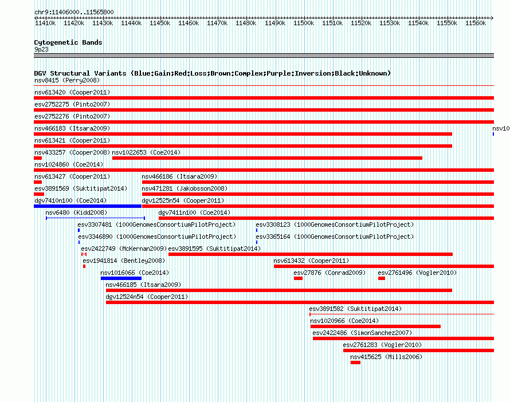Click the short red bar under esv2761496
Screen dimensions: 510x402
[382, 278]
